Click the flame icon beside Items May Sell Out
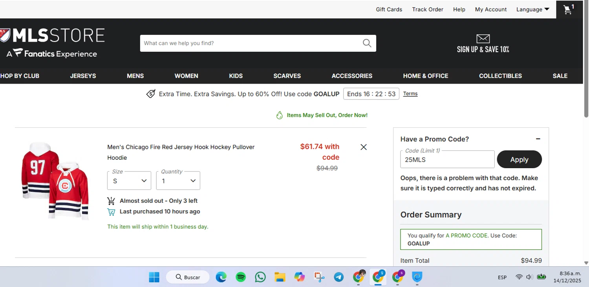 [279, 115]
